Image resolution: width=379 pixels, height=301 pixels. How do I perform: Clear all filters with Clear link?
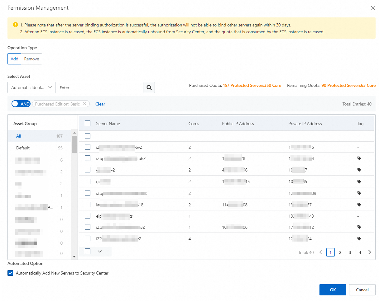[100, 104]
